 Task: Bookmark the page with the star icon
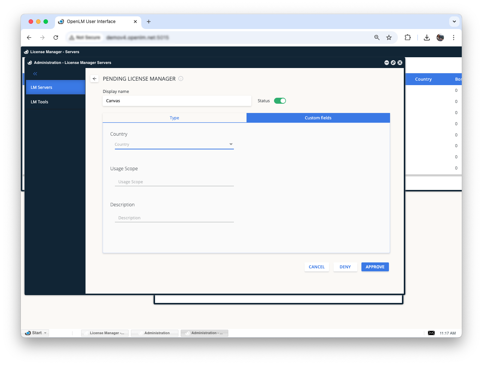389,38
